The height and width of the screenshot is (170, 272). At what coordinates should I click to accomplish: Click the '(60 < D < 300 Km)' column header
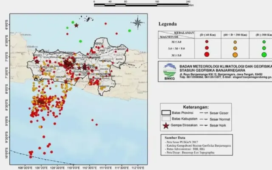235,35
